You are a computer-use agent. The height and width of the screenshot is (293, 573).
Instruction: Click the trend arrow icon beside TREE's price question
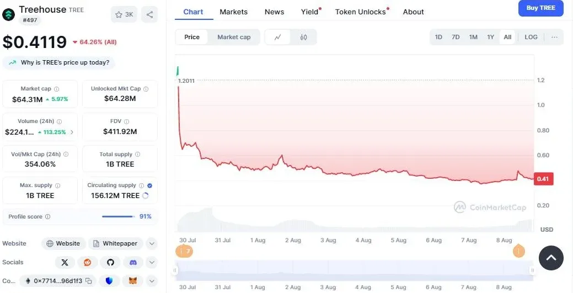tap(13, 62)
